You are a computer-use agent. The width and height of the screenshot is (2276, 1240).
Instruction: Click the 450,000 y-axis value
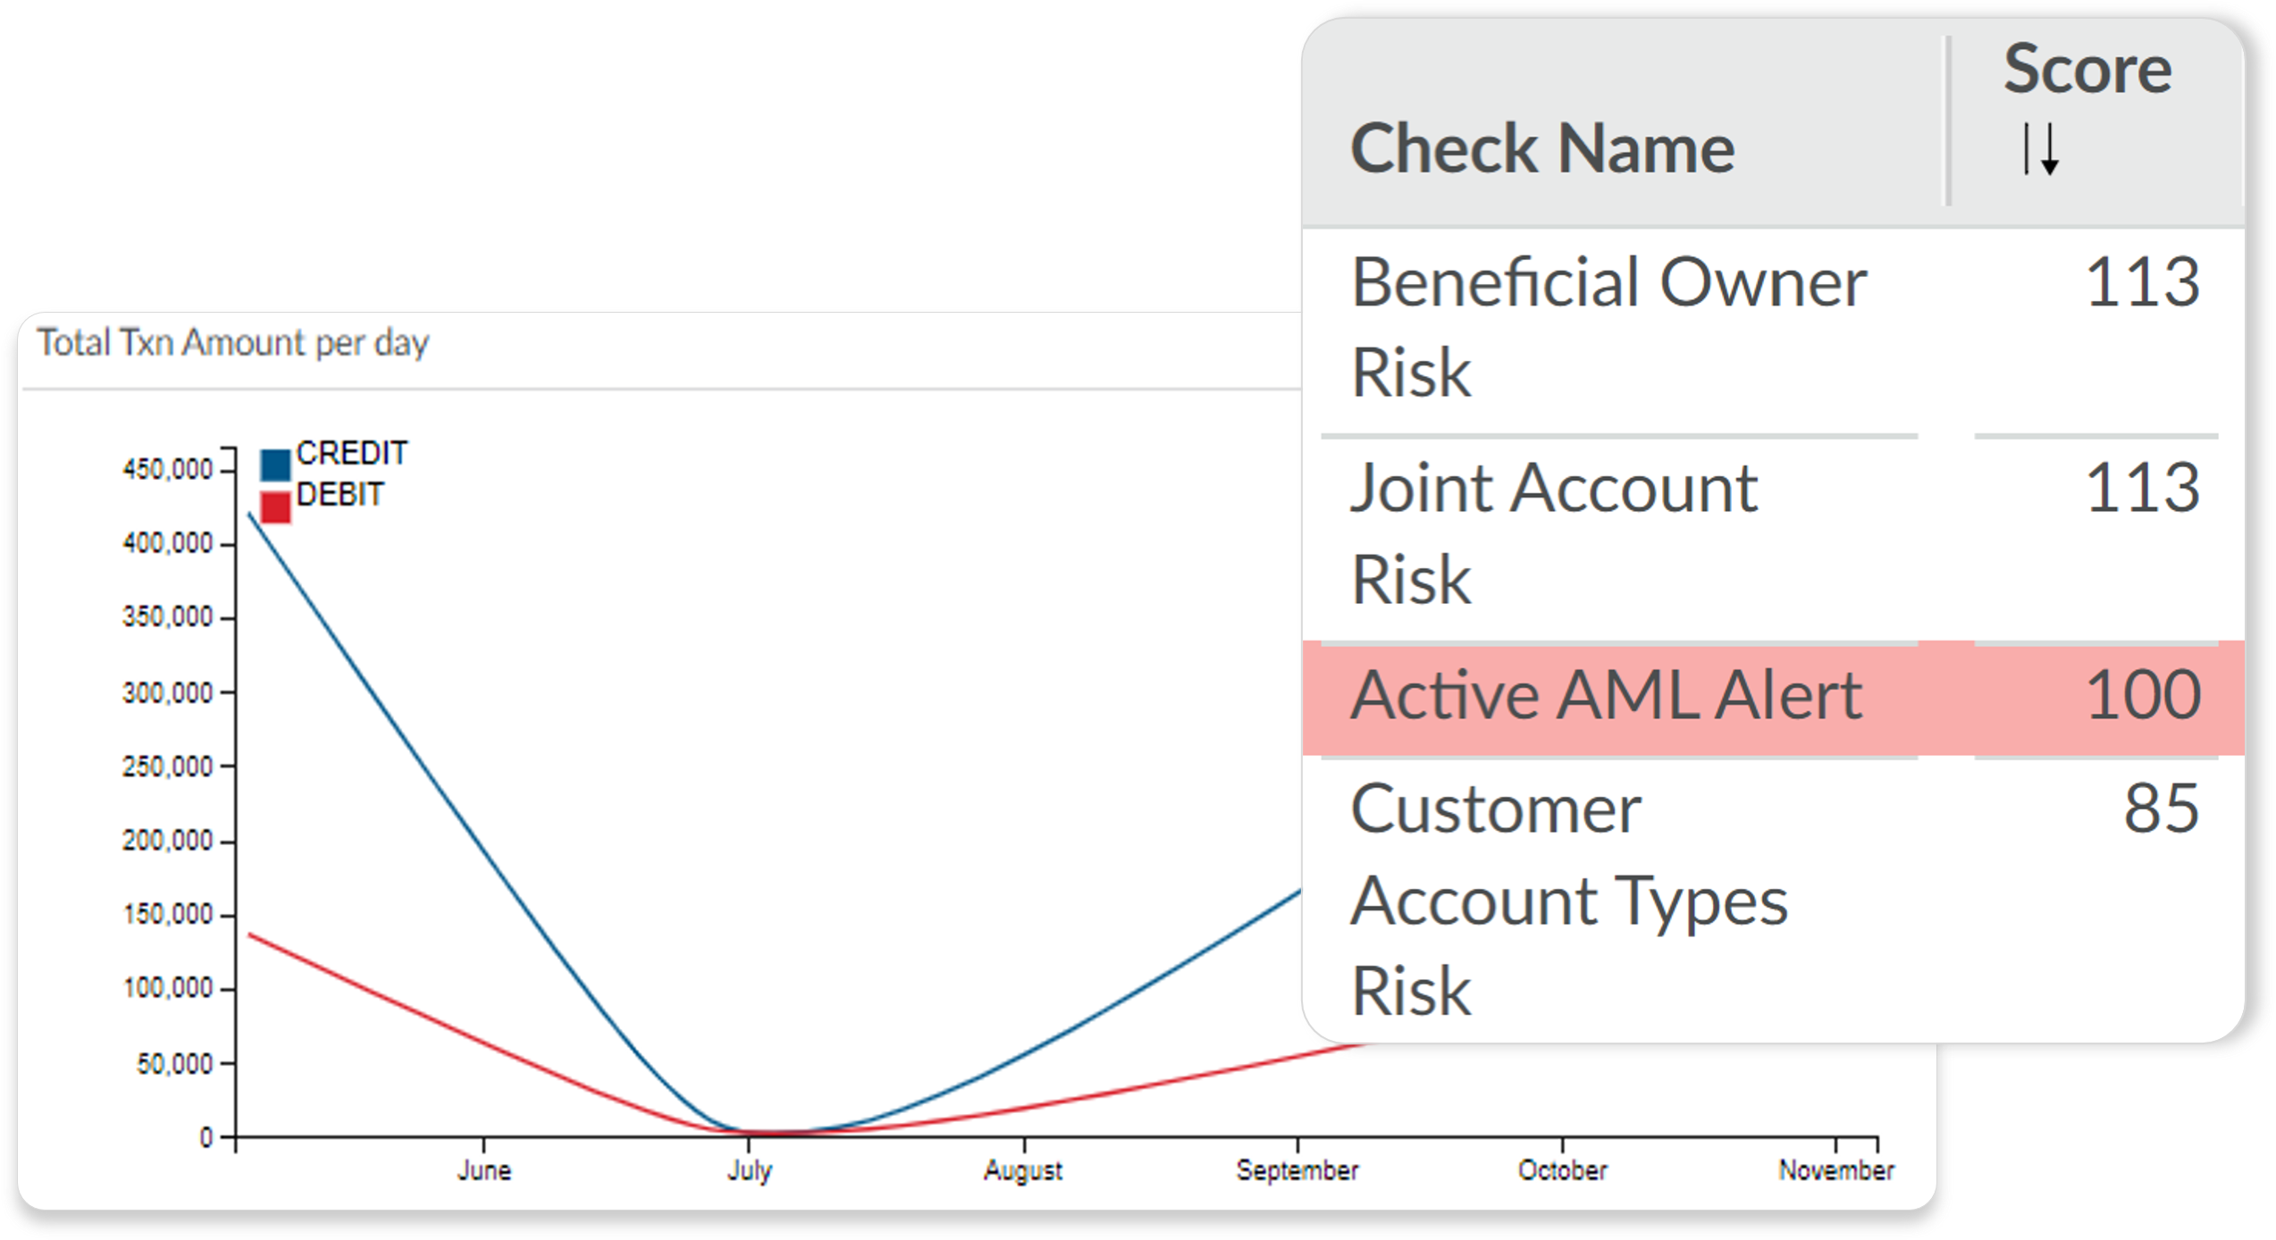pos(168,470)
